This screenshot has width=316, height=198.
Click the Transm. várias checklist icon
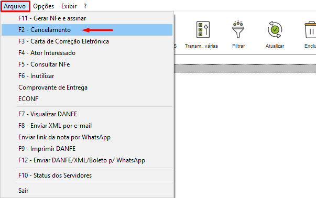[x=203, y=30]
